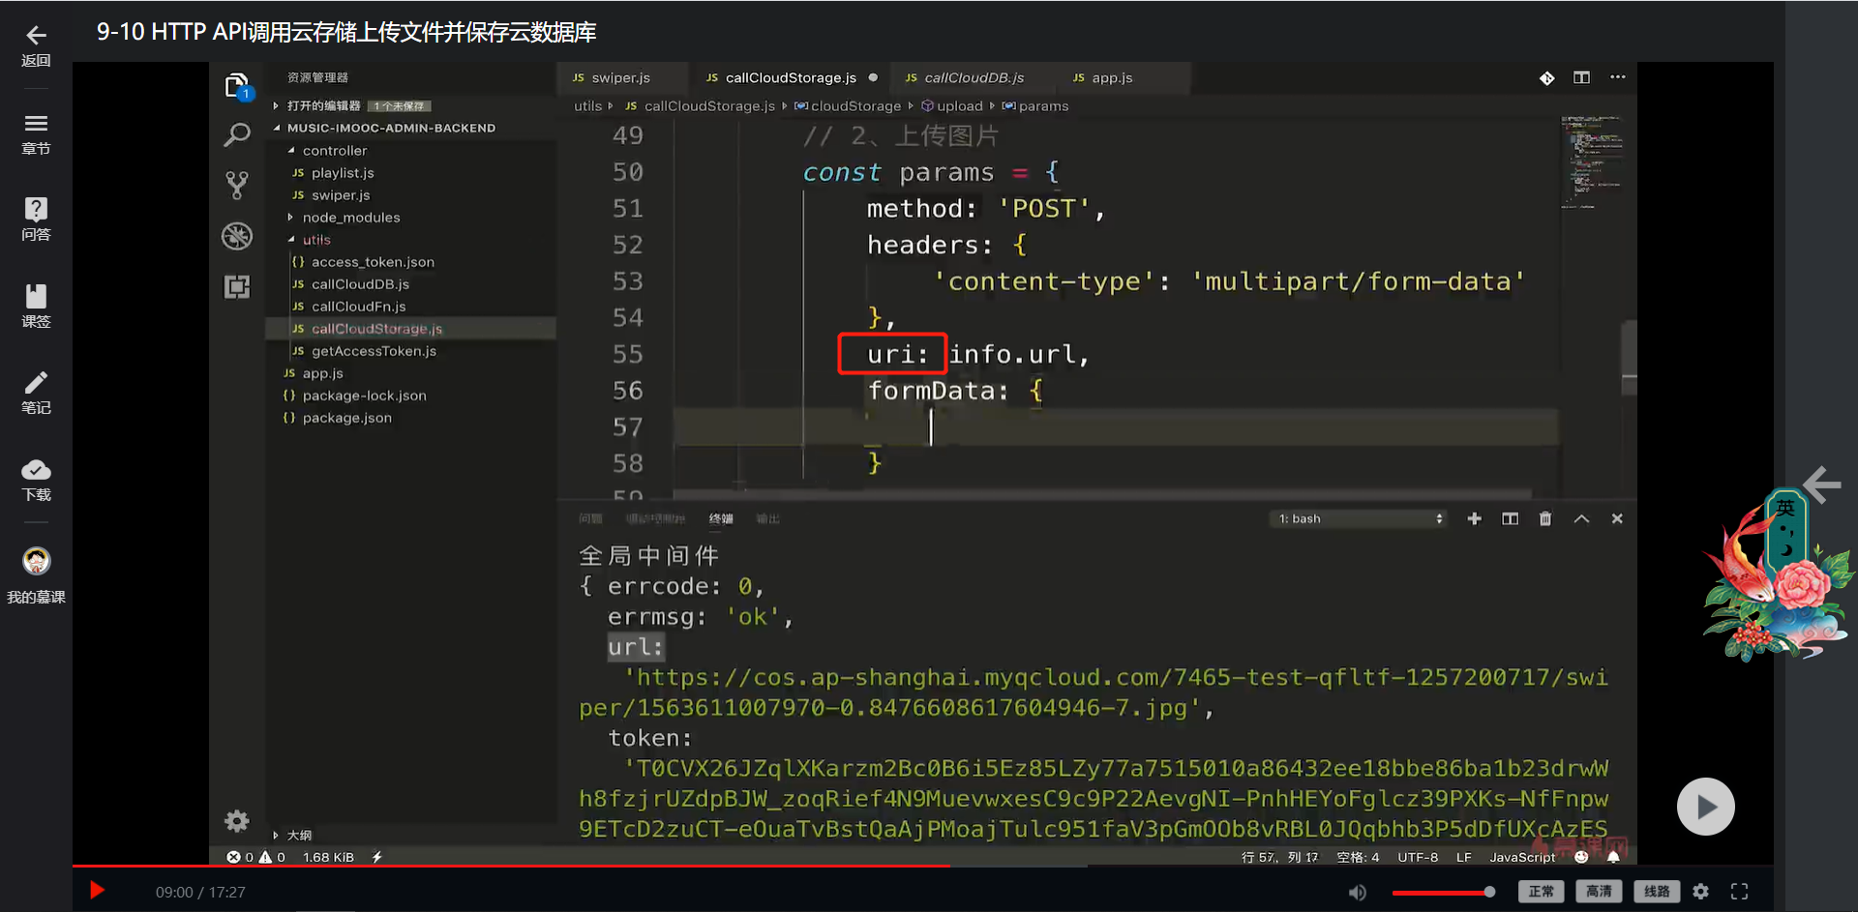Screen dimensions: 1858x912
Task: Open the 课签 bookmarks panel
Action: (36, 307)
